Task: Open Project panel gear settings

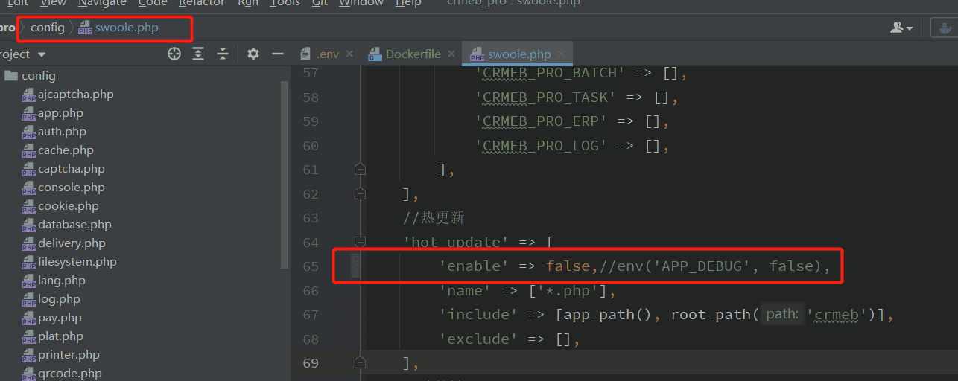Action: (253, 54)
